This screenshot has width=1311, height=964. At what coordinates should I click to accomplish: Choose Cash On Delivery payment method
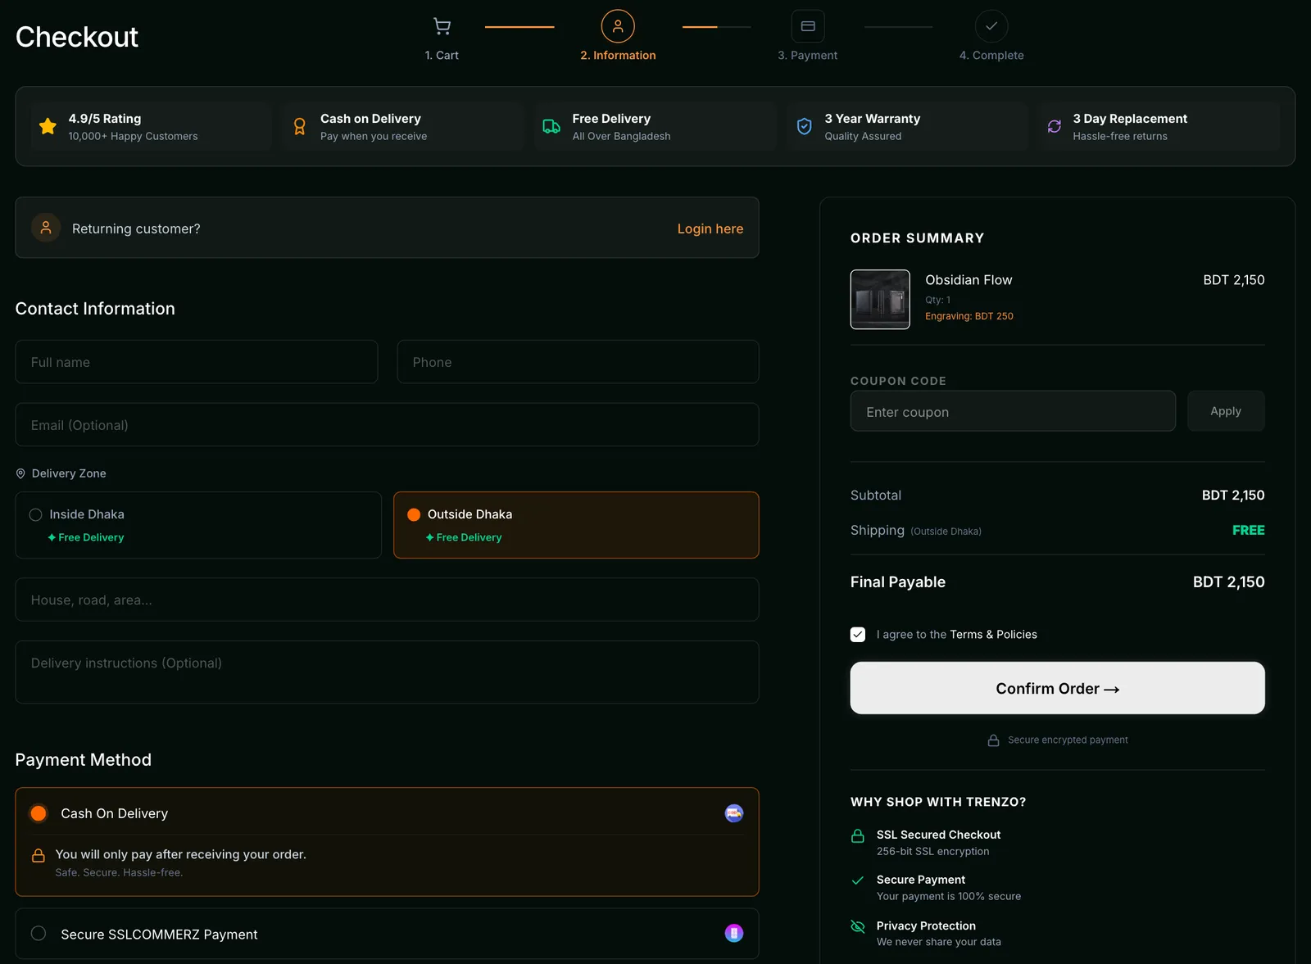(x=387, y=813)
